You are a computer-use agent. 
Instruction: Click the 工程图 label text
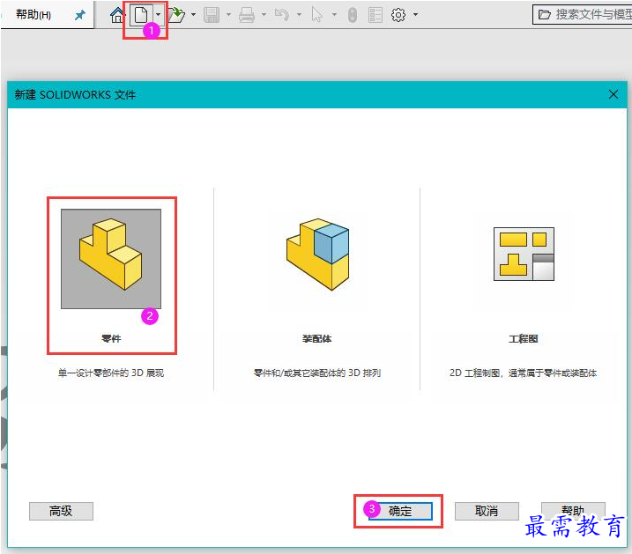point(524,338)
